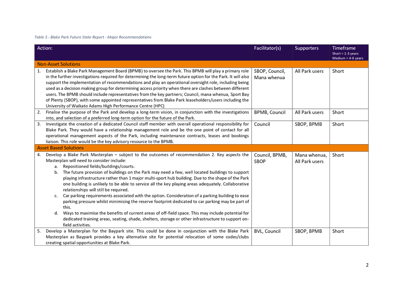The image size is (403, 285).
Task: Click action 2 text about finalising the Park purpose
Action: coord(147,115)
